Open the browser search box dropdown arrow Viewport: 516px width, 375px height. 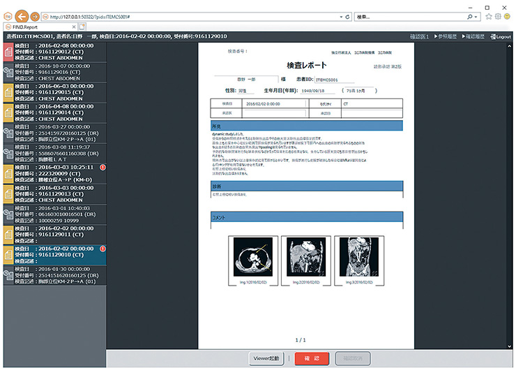(476, 15)
